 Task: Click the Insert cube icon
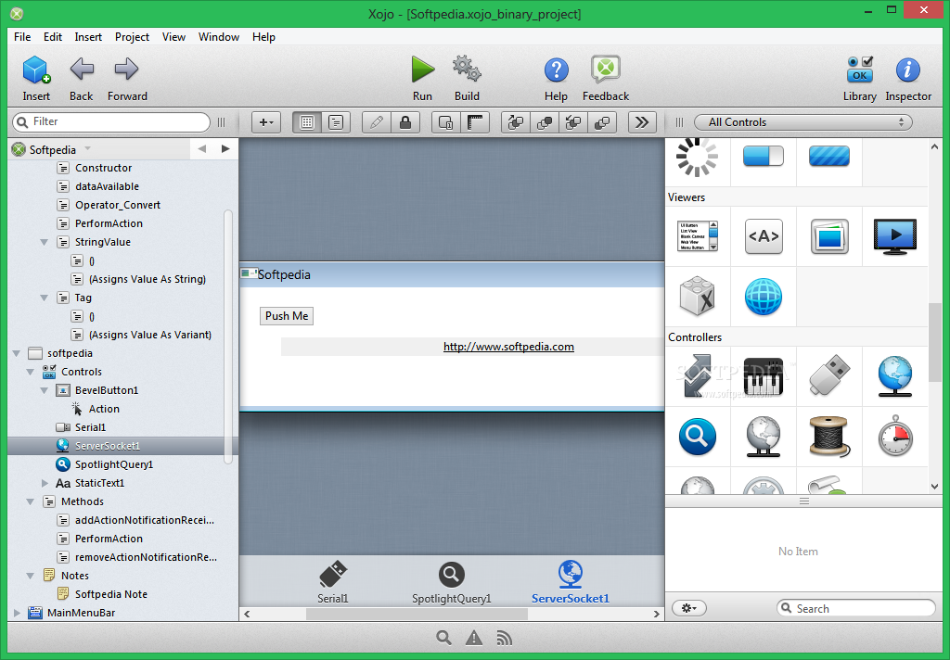36,70
